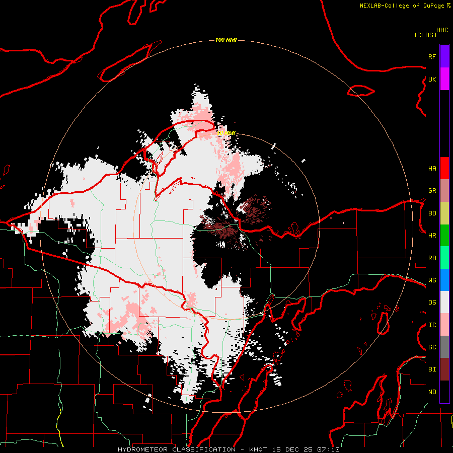Click the HHC product label
Screen dimensions: 453x453
pos(442,30)
